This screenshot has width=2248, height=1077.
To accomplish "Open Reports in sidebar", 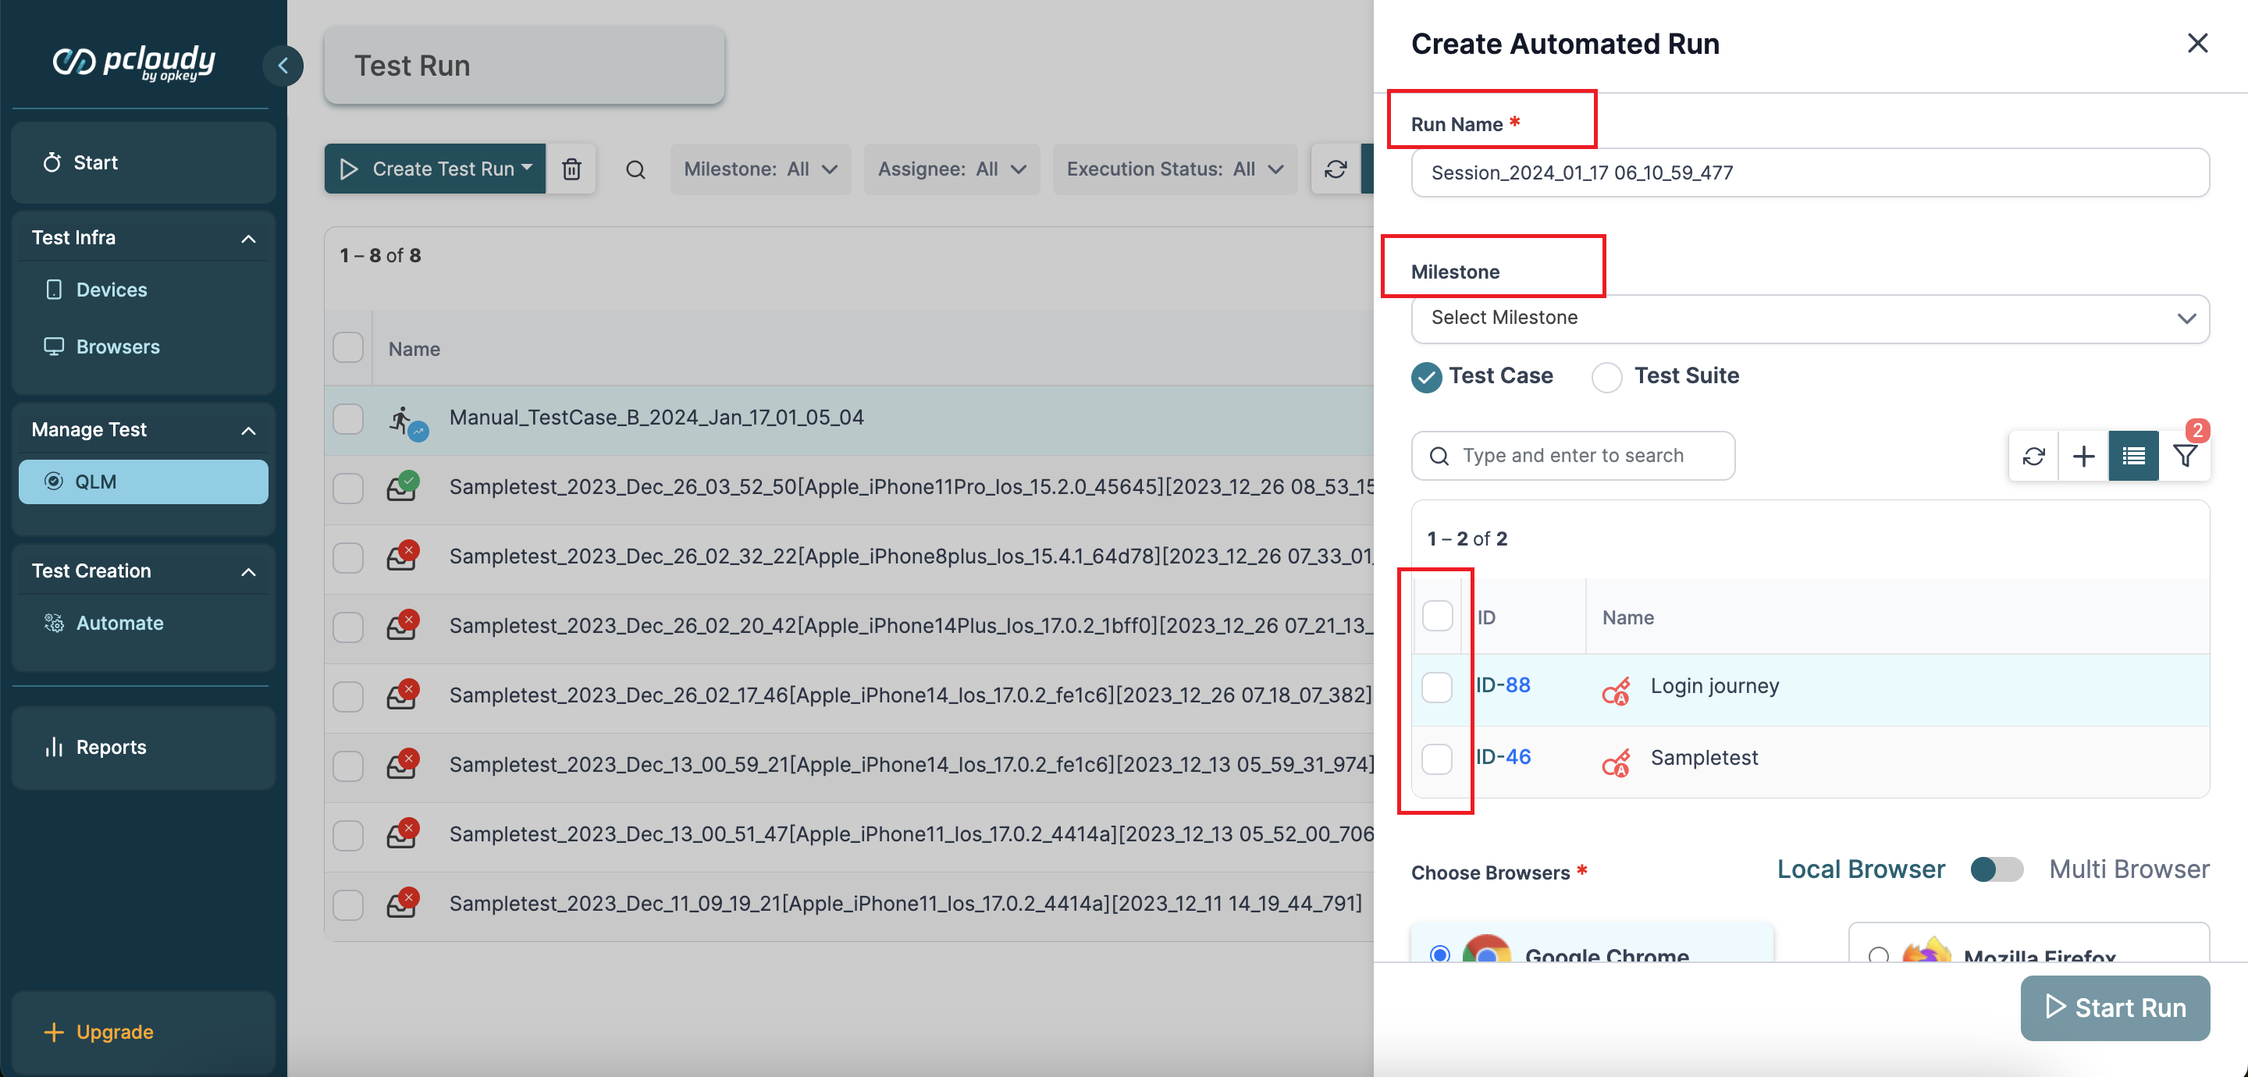I will 110,747.
